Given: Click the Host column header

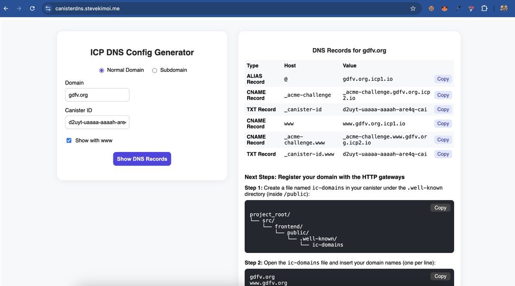Looking at the screenshot, I should pyautogui.click(x=290, y=66).
